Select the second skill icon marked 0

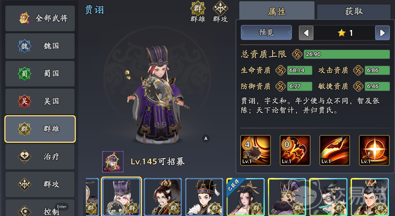(x=295, y=150)
